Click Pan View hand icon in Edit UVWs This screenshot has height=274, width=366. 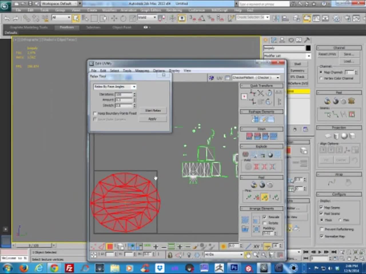(x=248, y=255)
